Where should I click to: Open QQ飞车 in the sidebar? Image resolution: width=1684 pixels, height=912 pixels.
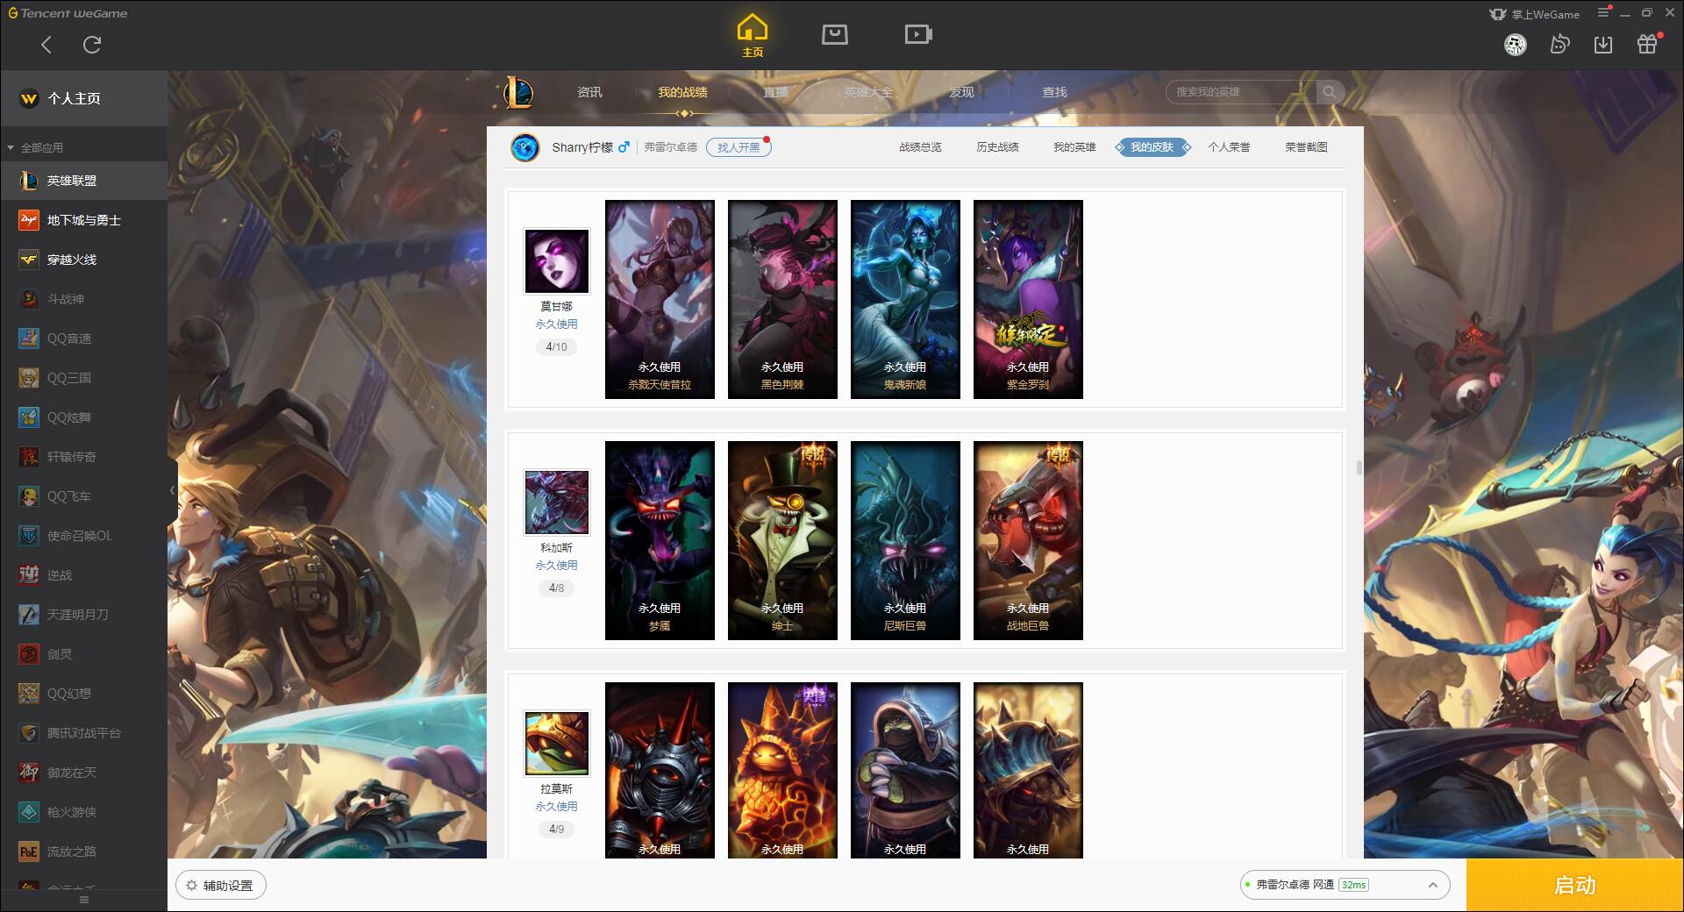pos(83,496)
